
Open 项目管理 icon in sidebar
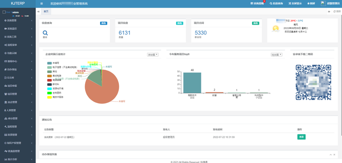(5, 94)
